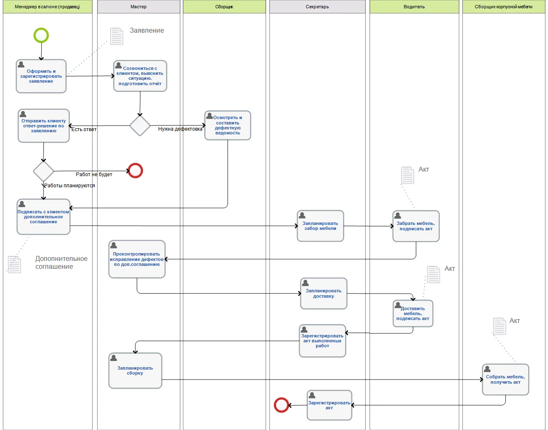
Task: Select the 'Осмотреть и составить дефектную ведомость' task
Action: (228, 125)
